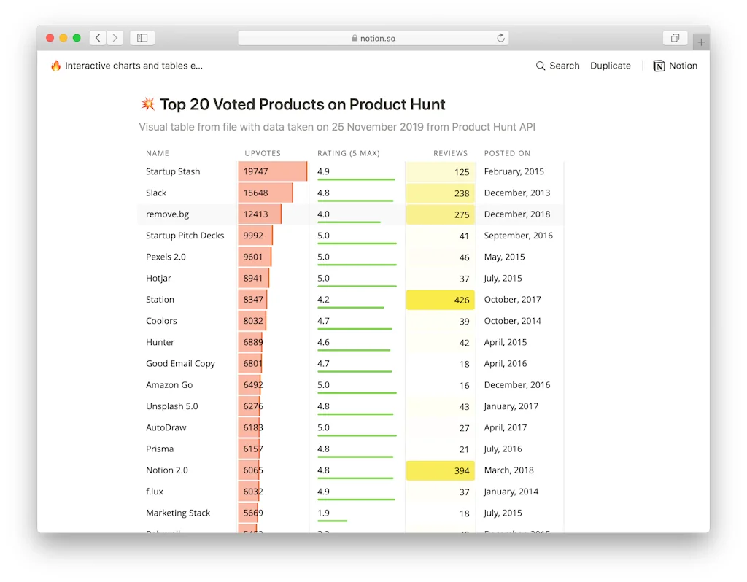Select the RATING (5 MAX) column header
This screenshot has height=582, width=747.
tap(348, 153)
